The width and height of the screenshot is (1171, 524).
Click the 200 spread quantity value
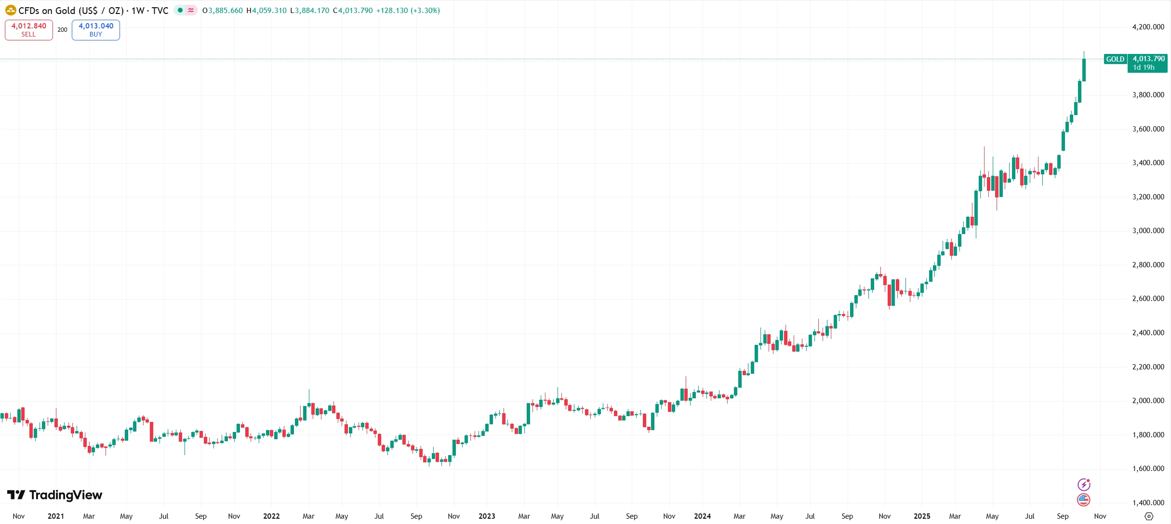pos(63,30)
